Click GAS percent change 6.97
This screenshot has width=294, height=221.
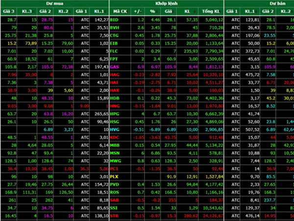pyautogui.click(x=156, y=67)
